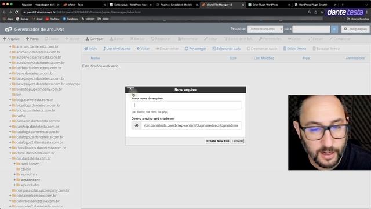Expand the wp-admin folder node
The height and width of the screenshot is (209, 371).
tap(14, 174)
